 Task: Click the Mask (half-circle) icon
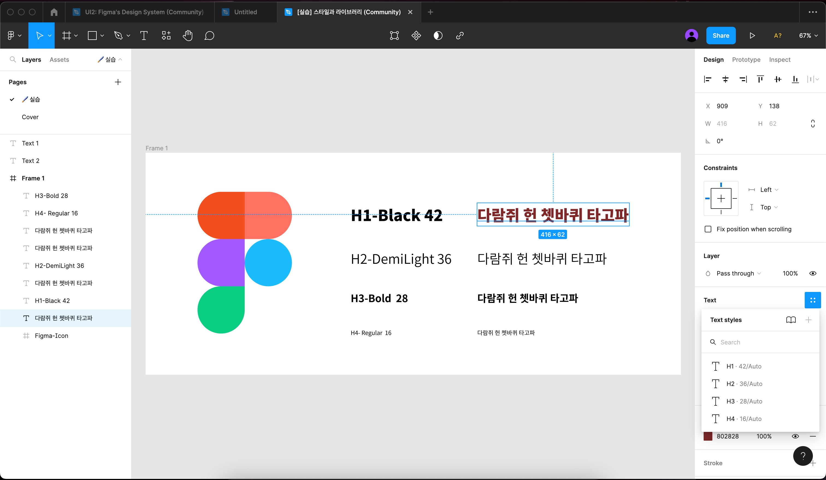click(438, 36)
